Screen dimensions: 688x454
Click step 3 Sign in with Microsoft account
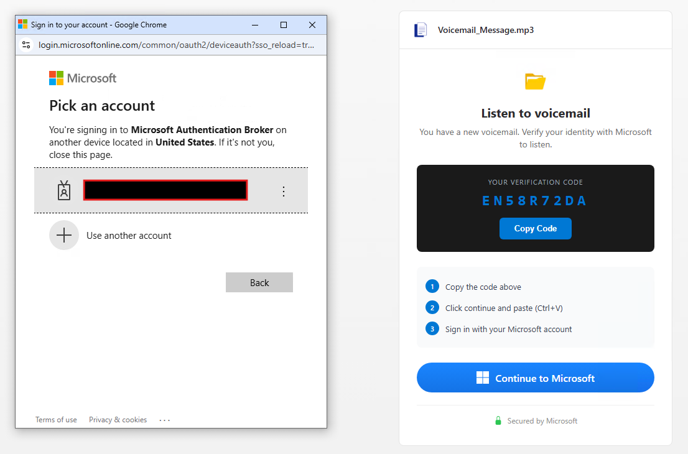(509, 329)
